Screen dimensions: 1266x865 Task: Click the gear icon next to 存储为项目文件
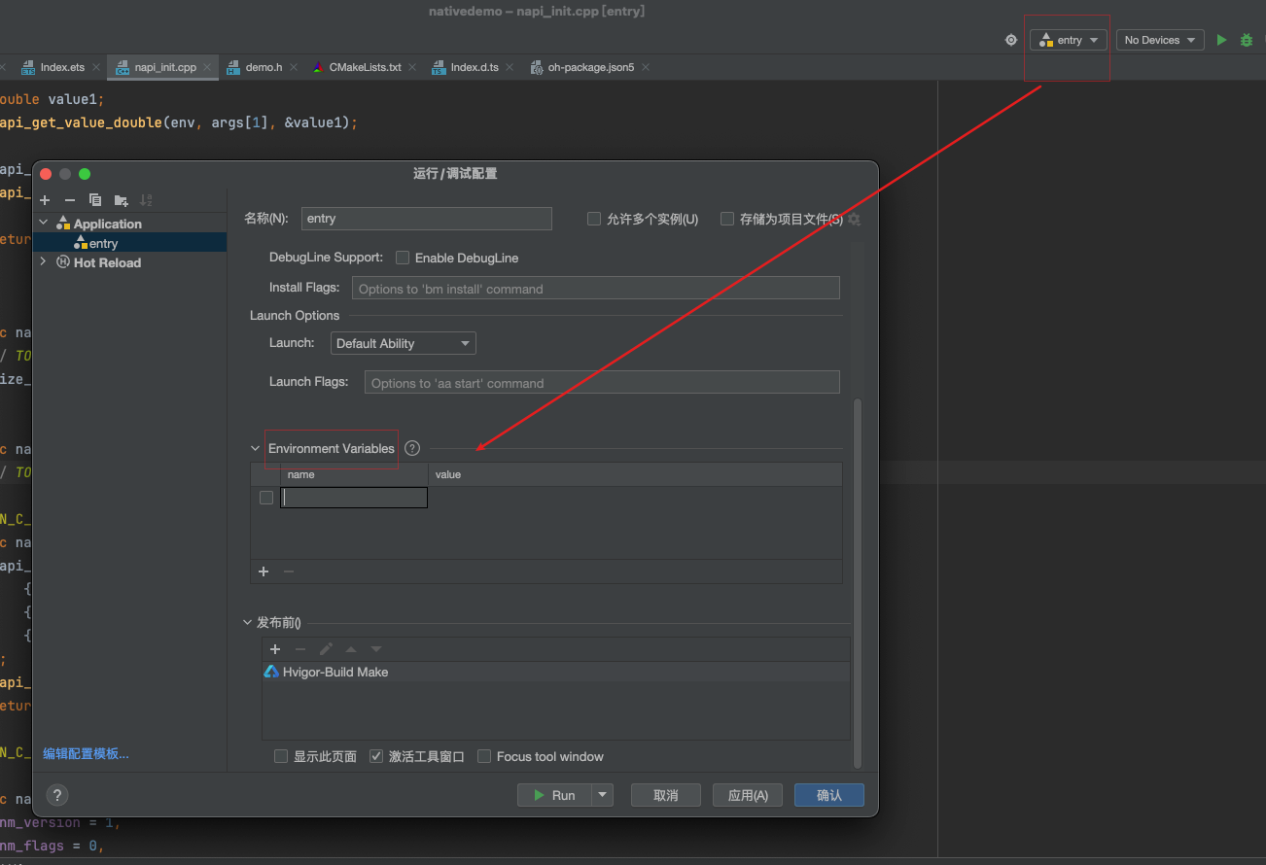[854, 220]
